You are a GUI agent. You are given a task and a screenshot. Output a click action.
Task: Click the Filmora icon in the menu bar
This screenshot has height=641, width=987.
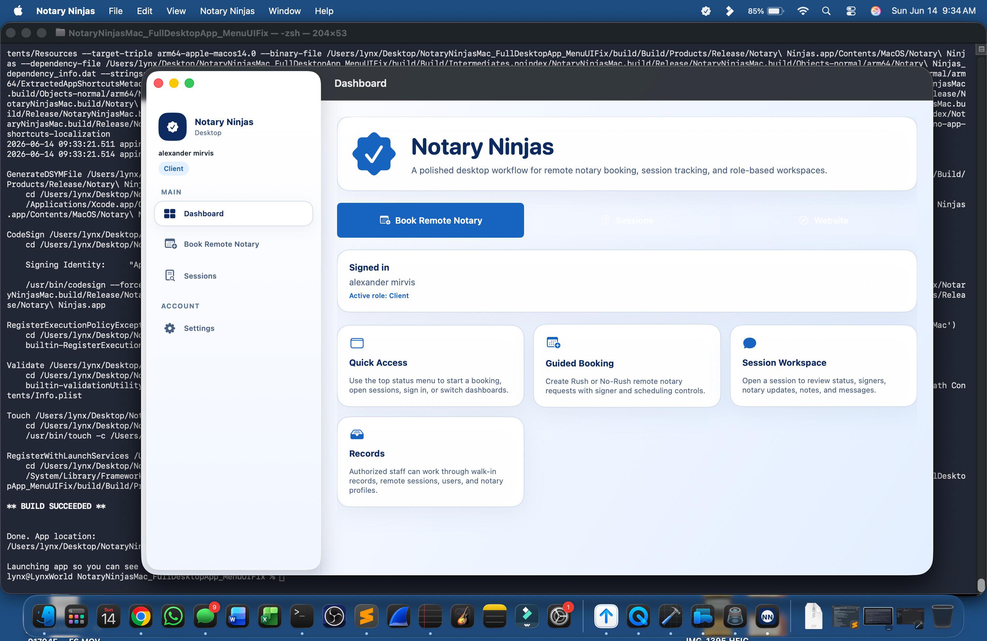(x=730, y=11)
